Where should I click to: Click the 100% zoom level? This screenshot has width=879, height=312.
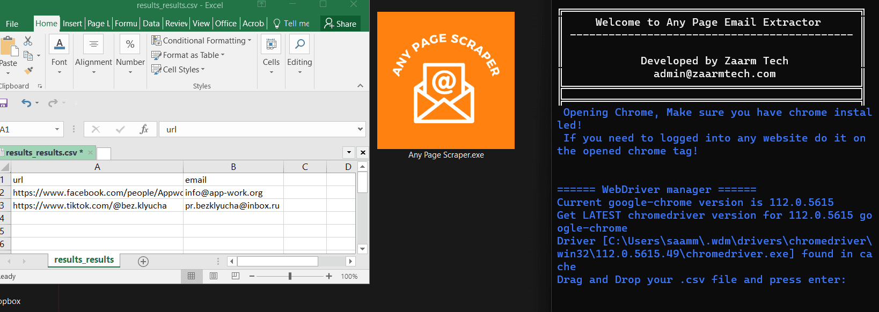point(349,277)
